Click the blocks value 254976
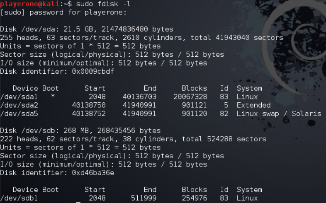The width and height of the screenshot is (326, 203). 194,198
